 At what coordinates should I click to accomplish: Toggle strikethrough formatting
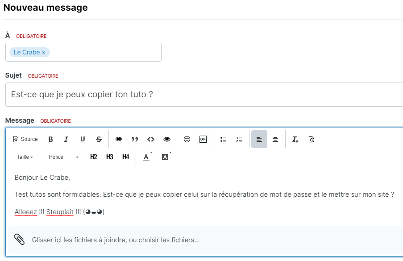99,139
